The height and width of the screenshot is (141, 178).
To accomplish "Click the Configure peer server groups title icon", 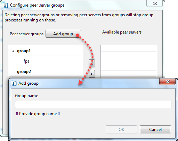I will pos(6,5).
